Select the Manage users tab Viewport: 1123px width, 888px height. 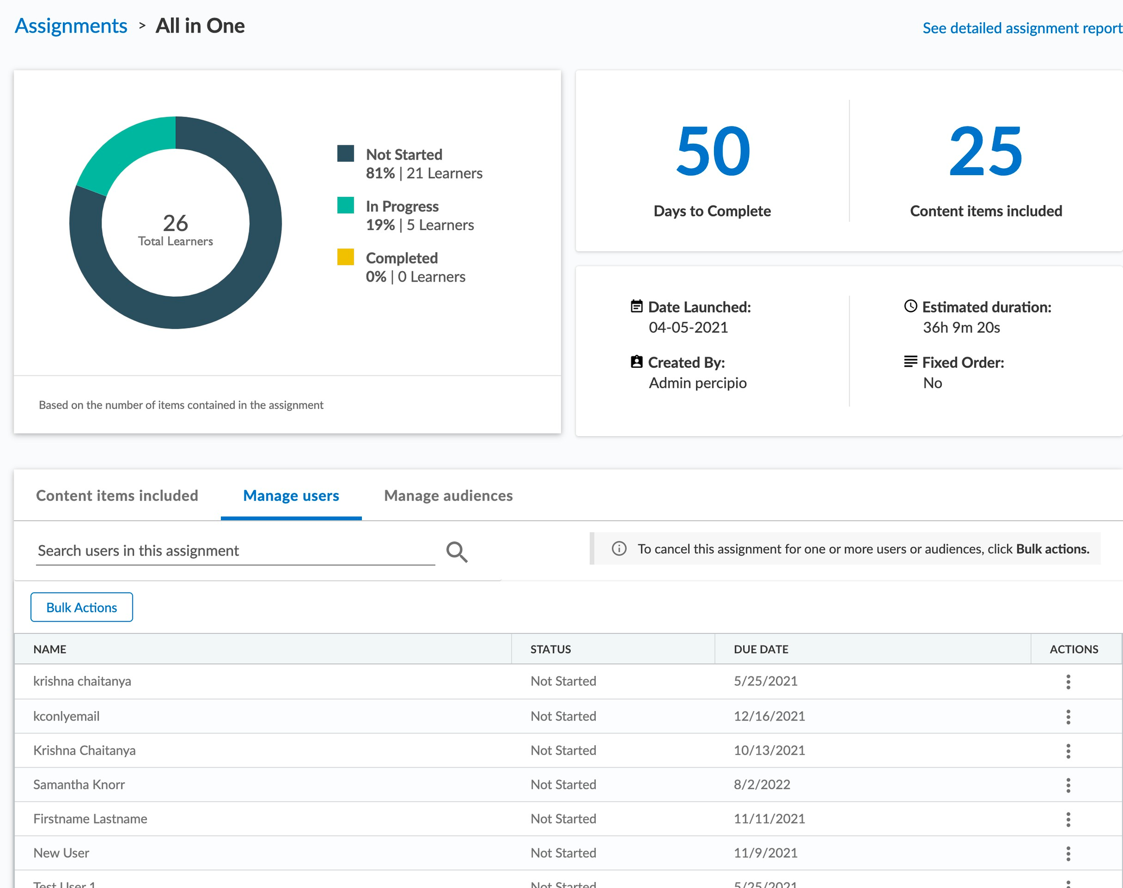pos(291,495)
